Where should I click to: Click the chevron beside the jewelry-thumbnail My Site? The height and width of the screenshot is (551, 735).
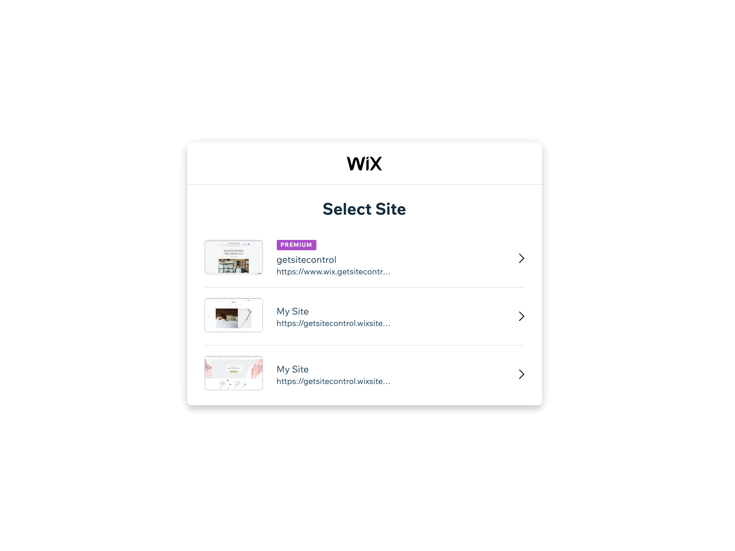pos(521,374)
